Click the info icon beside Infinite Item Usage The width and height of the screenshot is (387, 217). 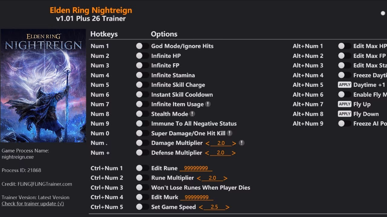pos(208,104)
